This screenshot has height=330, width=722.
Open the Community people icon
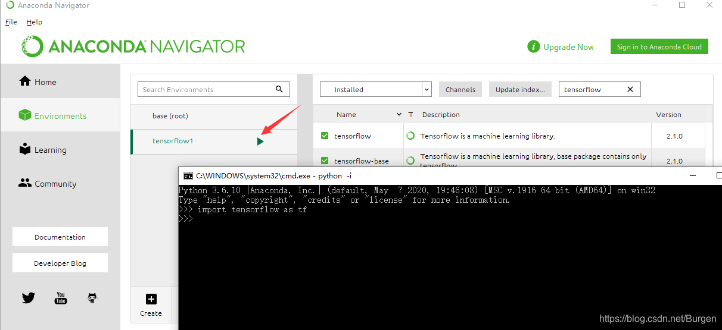point(25,183)
